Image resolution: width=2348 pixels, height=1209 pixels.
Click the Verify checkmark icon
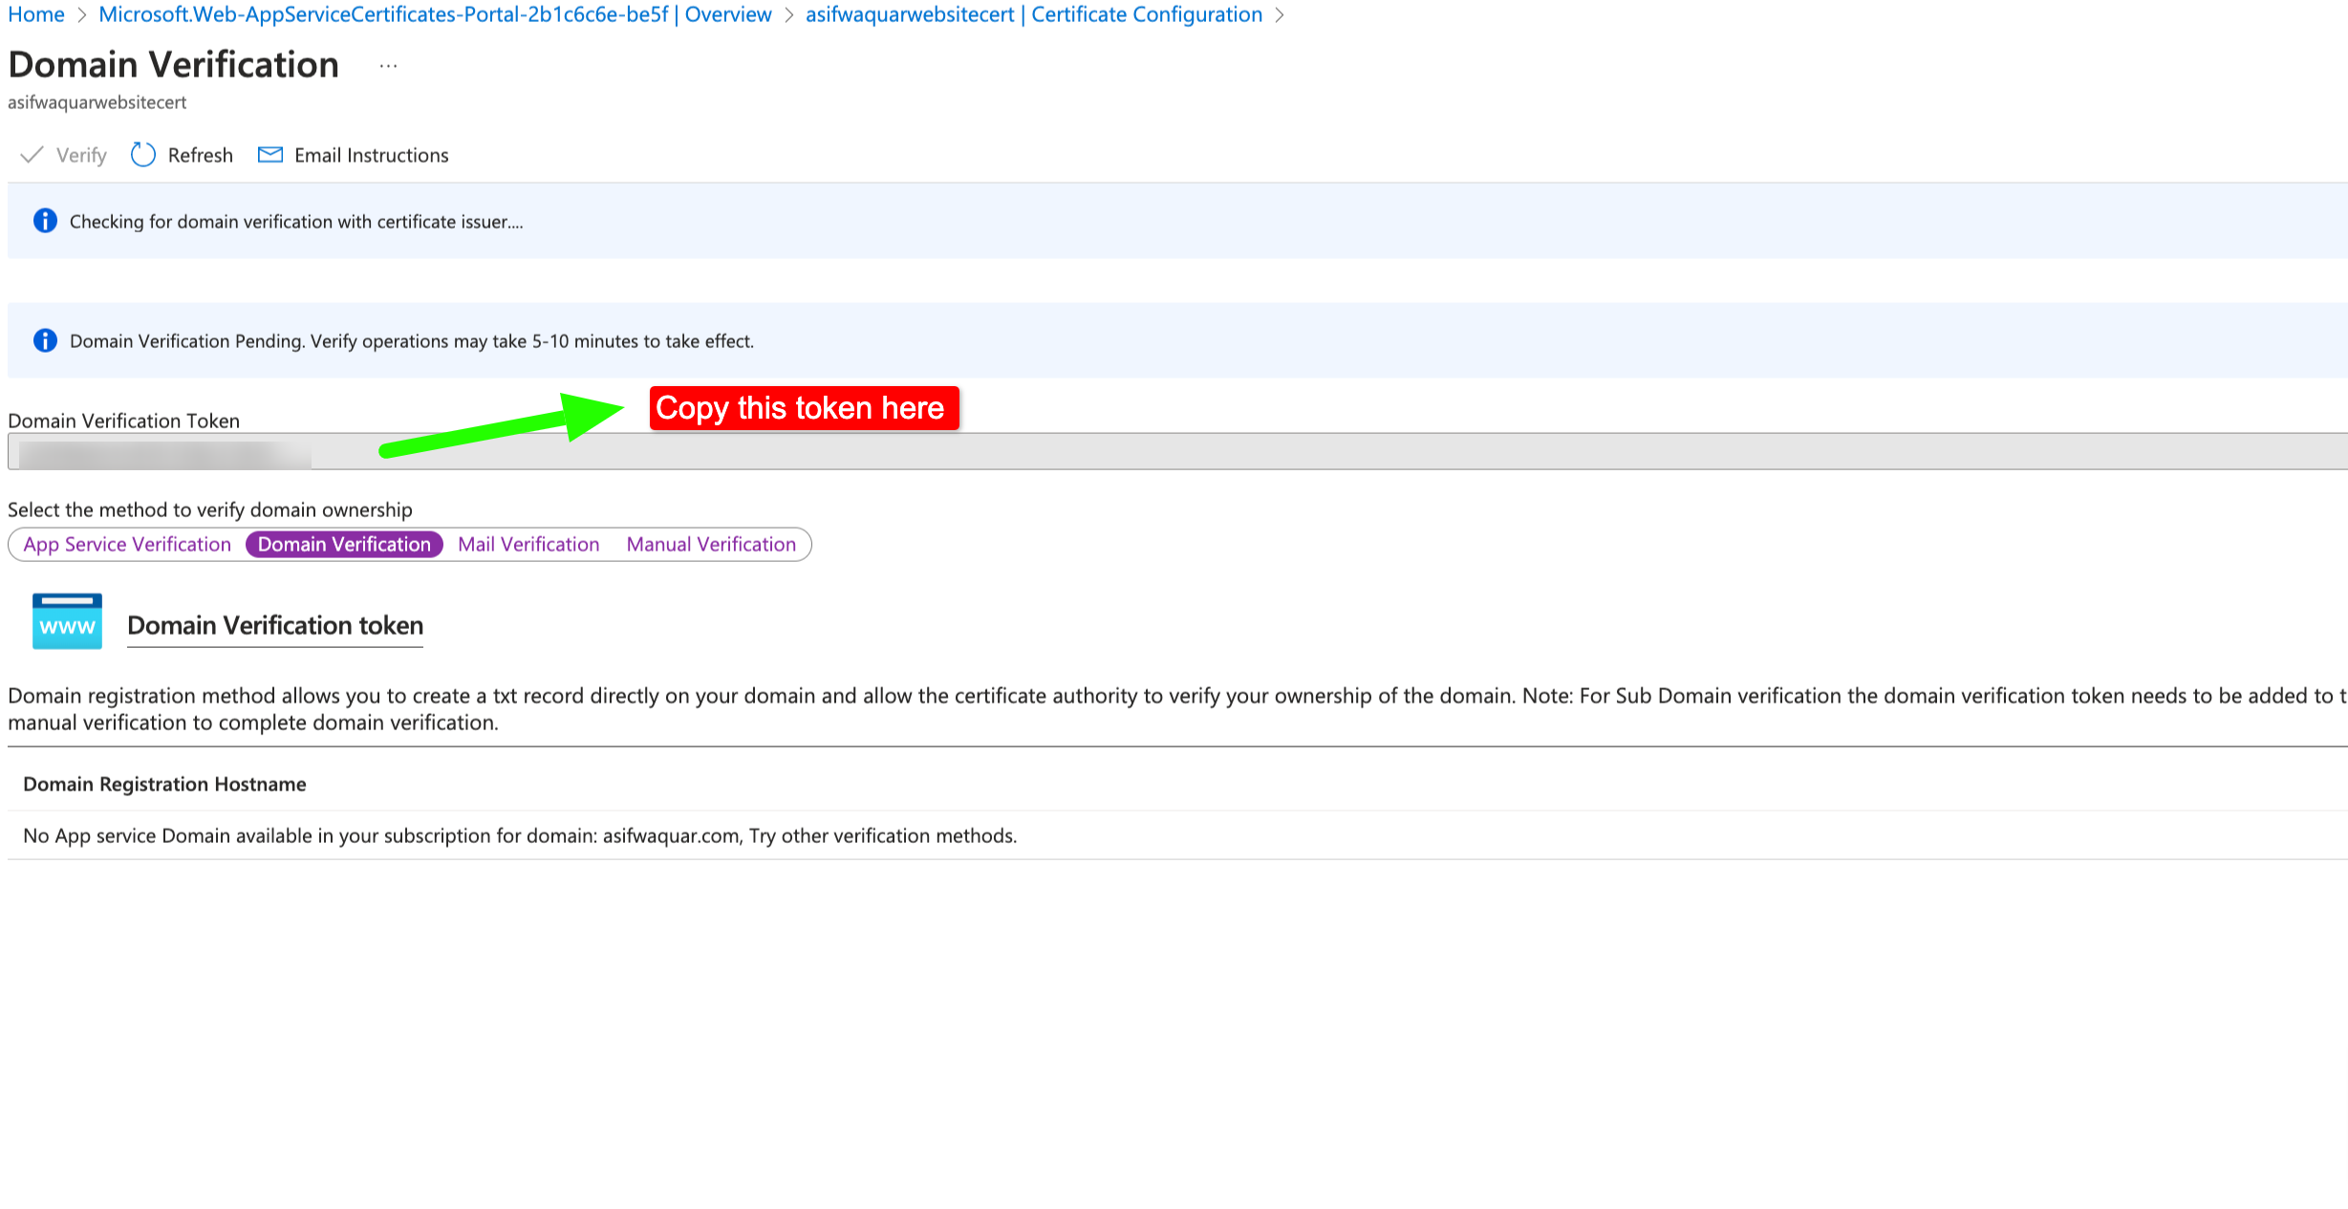pyautogui.click(x=32, y=155)
